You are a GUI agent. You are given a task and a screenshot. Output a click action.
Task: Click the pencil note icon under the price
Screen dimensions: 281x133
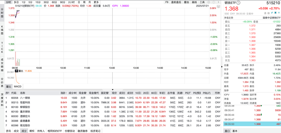(272, 13)
